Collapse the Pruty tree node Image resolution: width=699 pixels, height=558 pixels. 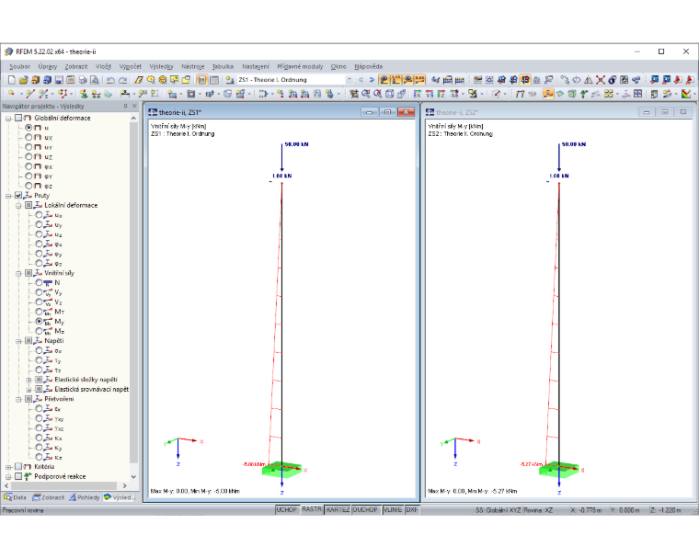[8, 196]
